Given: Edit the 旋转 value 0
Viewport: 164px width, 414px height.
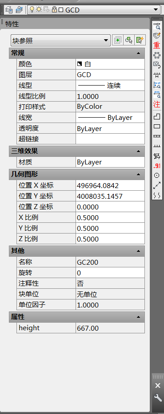Looking at the screenshot, I should [x=110, y=273].
